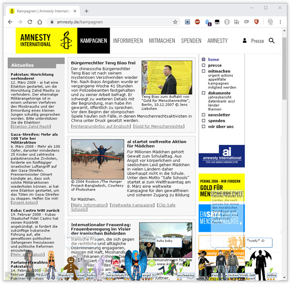291x284 pixels.
Task: Open the Mehr Information link
Action: point(89,205)
